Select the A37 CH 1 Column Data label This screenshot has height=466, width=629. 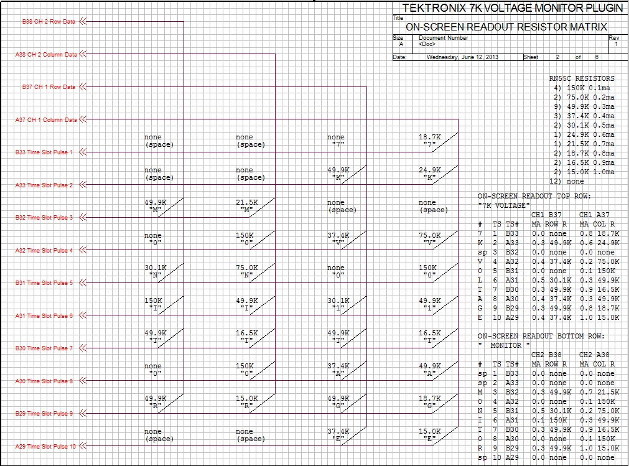point(46,120)
